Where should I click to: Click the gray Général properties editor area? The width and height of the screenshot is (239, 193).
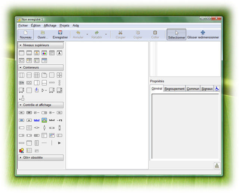[185, 126]
